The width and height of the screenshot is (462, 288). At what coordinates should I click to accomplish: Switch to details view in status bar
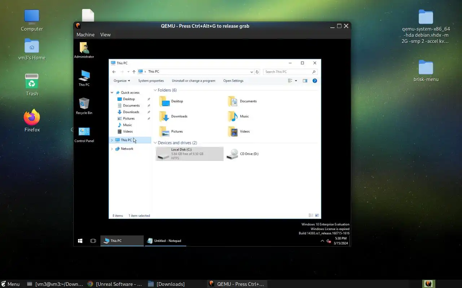311,216
